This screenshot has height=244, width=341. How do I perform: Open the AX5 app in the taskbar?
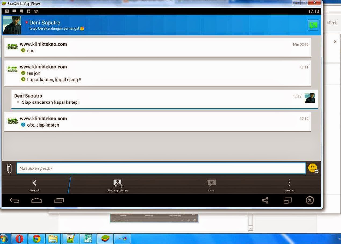pyautogui.click(x=123, y=239)
